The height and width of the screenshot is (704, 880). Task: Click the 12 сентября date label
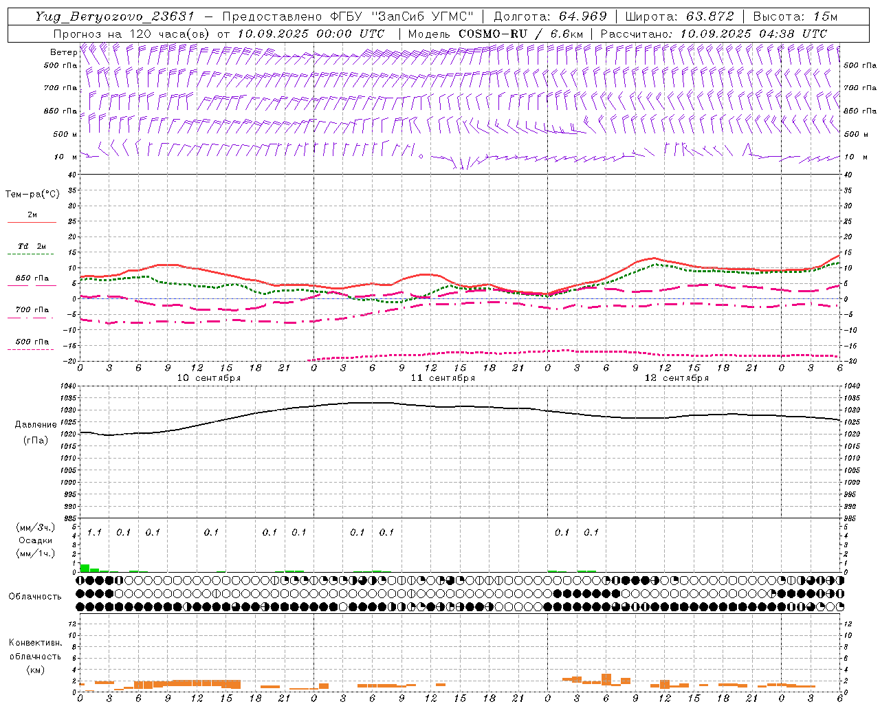coord(676,378)
